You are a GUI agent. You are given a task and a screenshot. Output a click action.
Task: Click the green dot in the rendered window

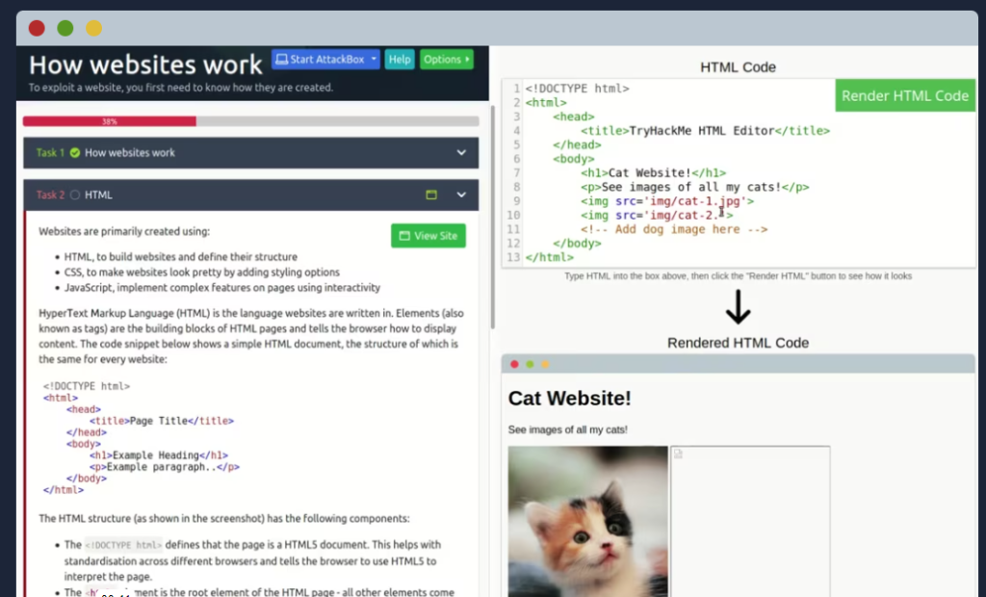click(x=530, y=364)
